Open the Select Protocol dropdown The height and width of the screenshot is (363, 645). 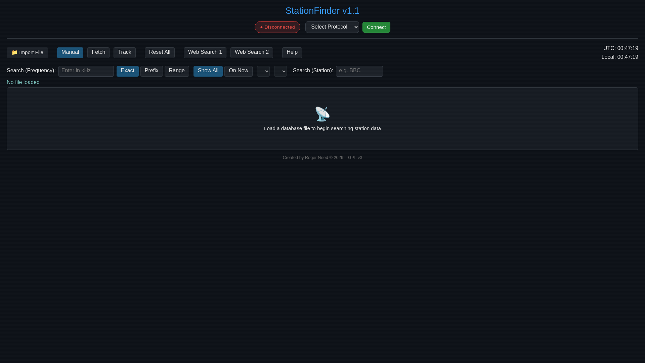point(332,27)
